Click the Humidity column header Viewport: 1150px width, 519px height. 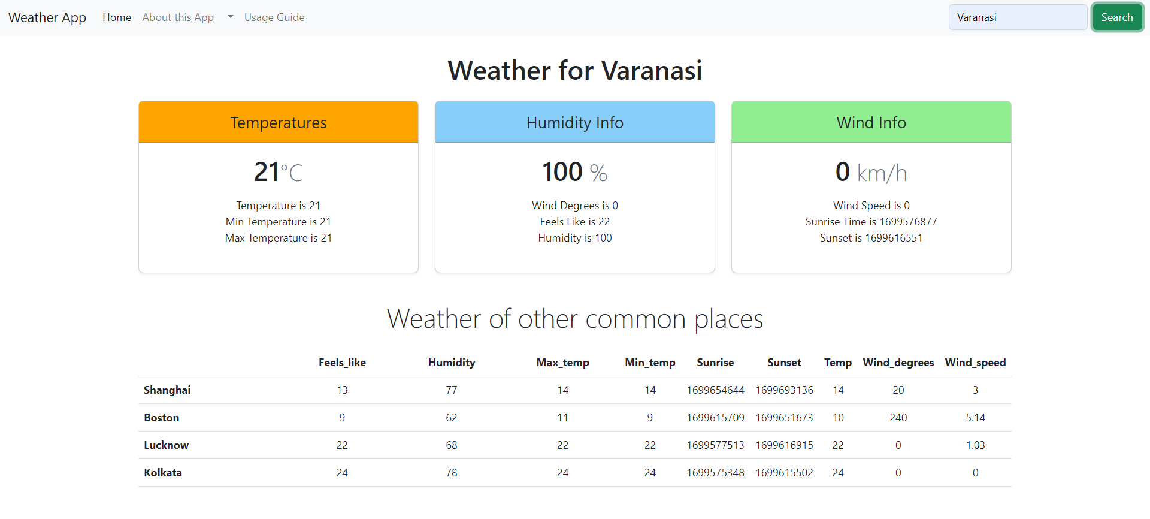[451, 363]
